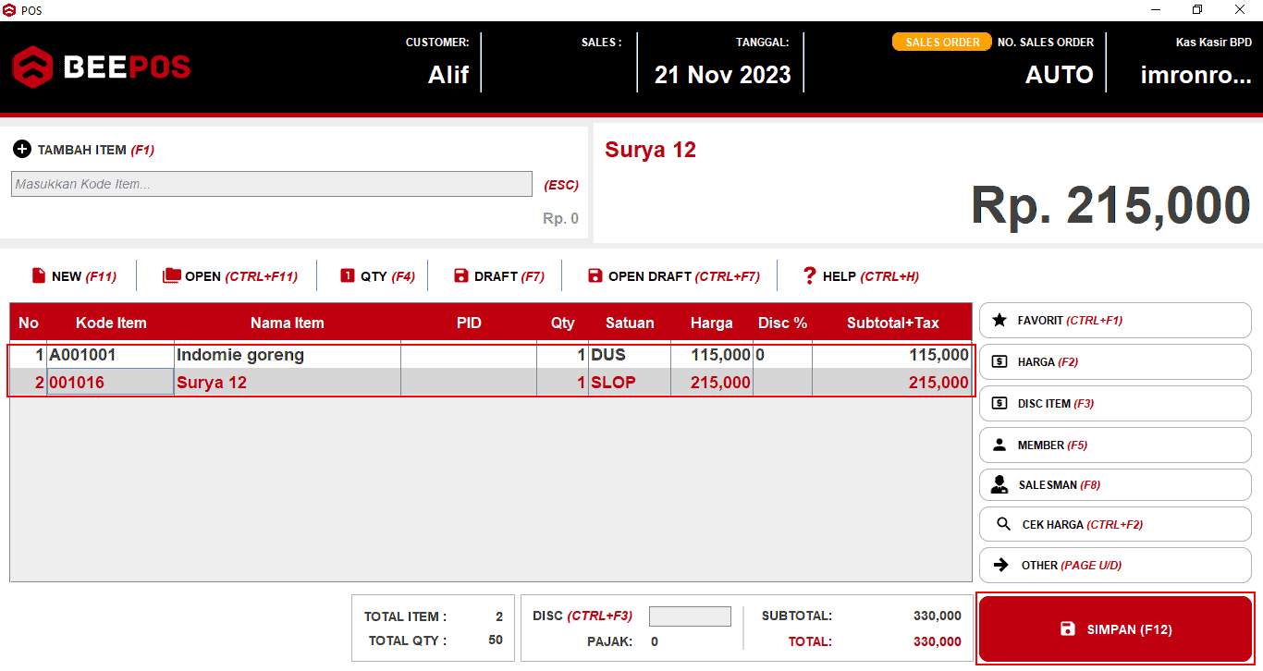
Task: Click the DRAFT save icon
Action: pyautogui.click(x=461, y=275)
